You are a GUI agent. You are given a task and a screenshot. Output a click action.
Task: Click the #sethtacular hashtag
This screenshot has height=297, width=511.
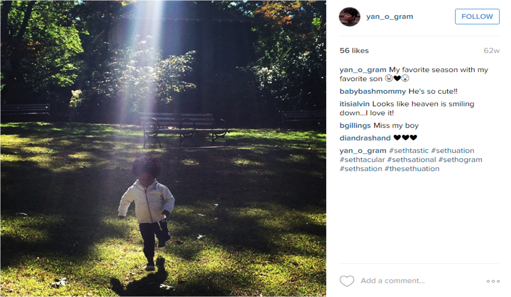(x=362, y=160)
